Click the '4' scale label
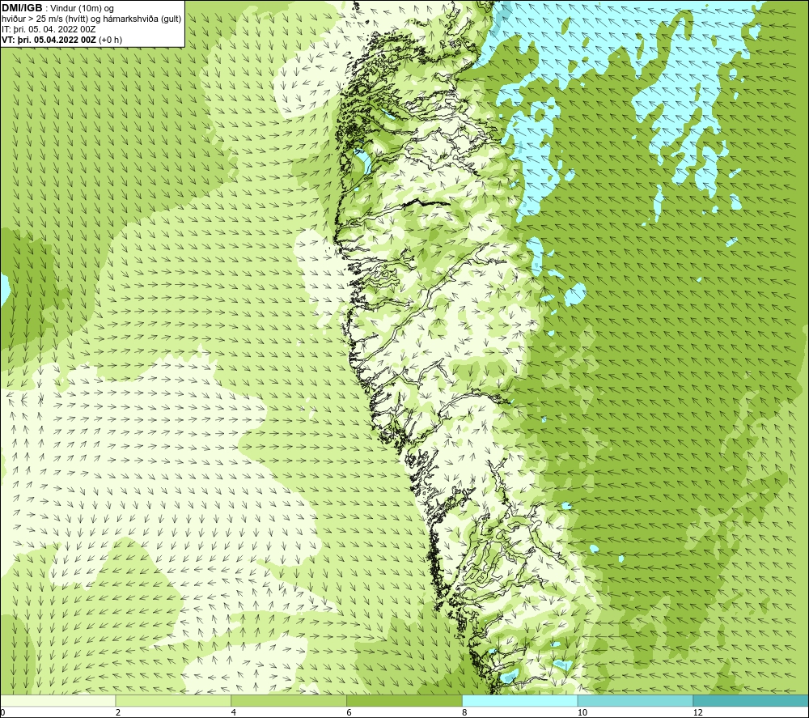Screen dimensions: 809x718 point(234,712)
